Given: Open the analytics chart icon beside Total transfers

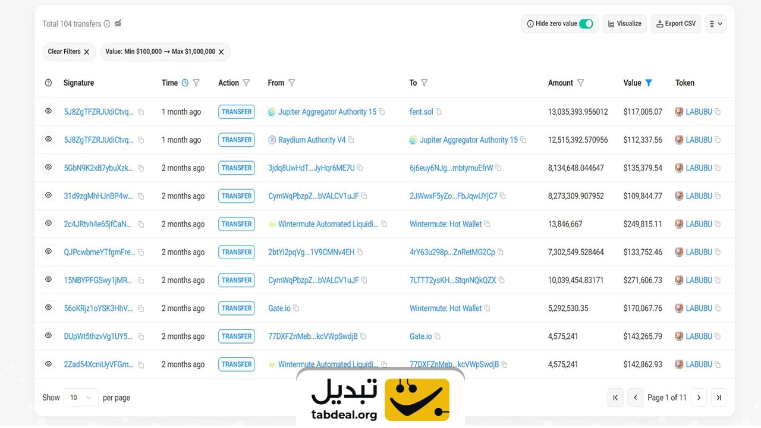Looking at the screenshot, I should click(118, 23).
